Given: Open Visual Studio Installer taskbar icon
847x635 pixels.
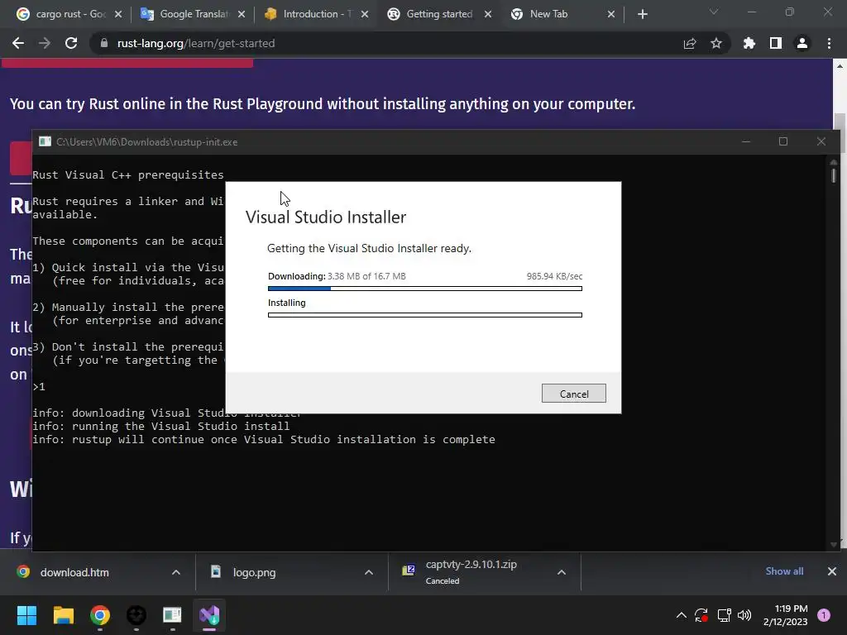Looking at the screenshot, I should (x=209, y=615).
